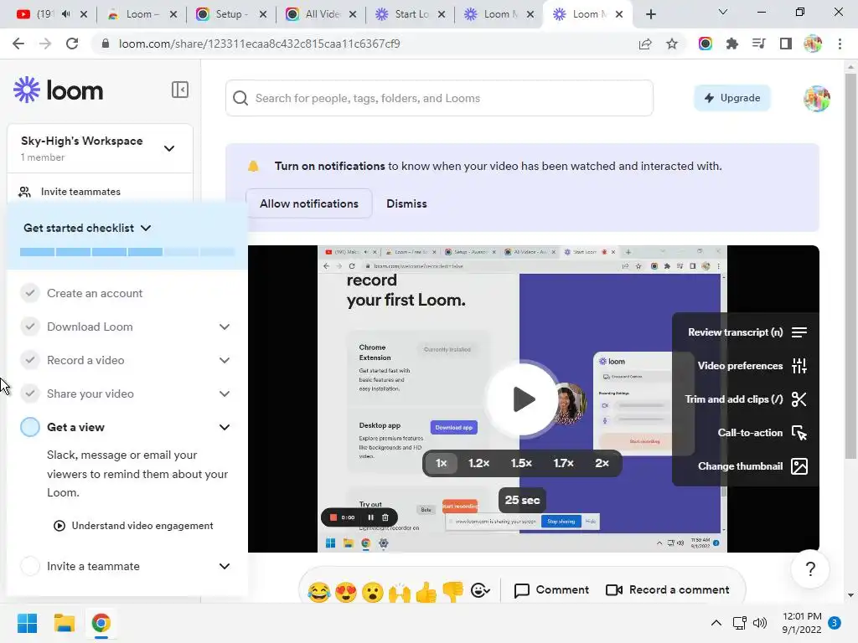Viewport: 858px width, 643px height.
Task: Toggle the Get a view checklist circle
Action: (30, 427)
